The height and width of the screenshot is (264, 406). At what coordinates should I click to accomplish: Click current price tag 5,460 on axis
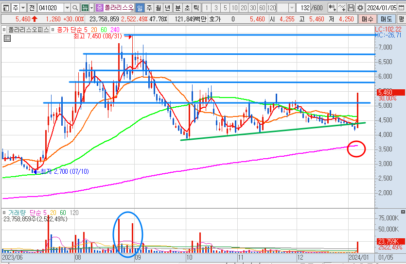click(391, 92)
